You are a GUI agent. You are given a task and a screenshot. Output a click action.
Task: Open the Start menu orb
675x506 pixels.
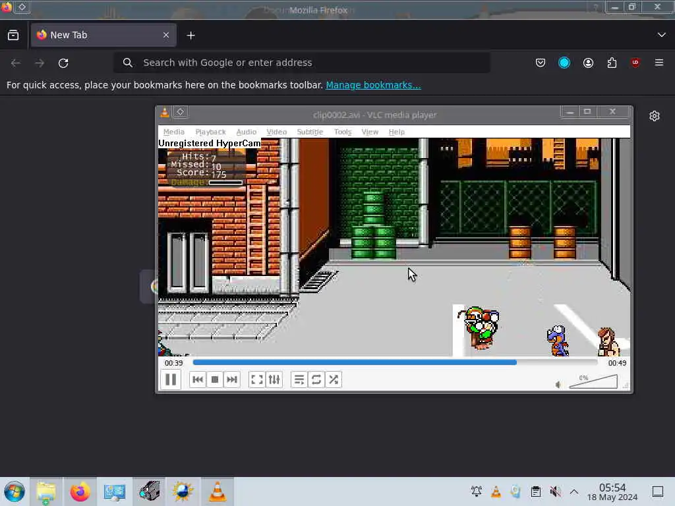click(15, 492)
